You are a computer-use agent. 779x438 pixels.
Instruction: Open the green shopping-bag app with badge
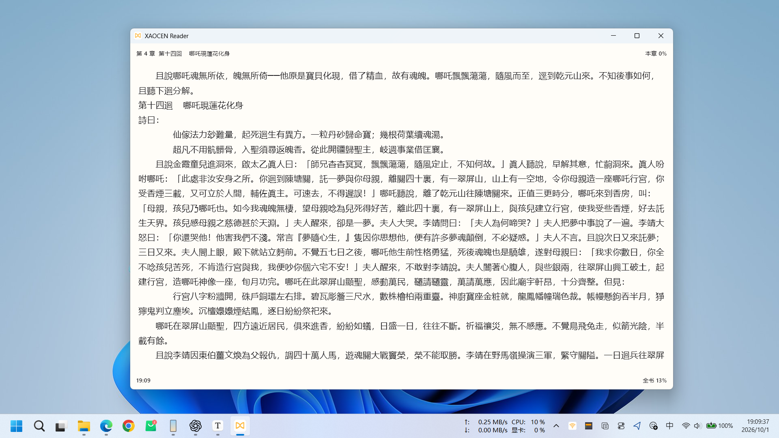[x=151, y=426]
